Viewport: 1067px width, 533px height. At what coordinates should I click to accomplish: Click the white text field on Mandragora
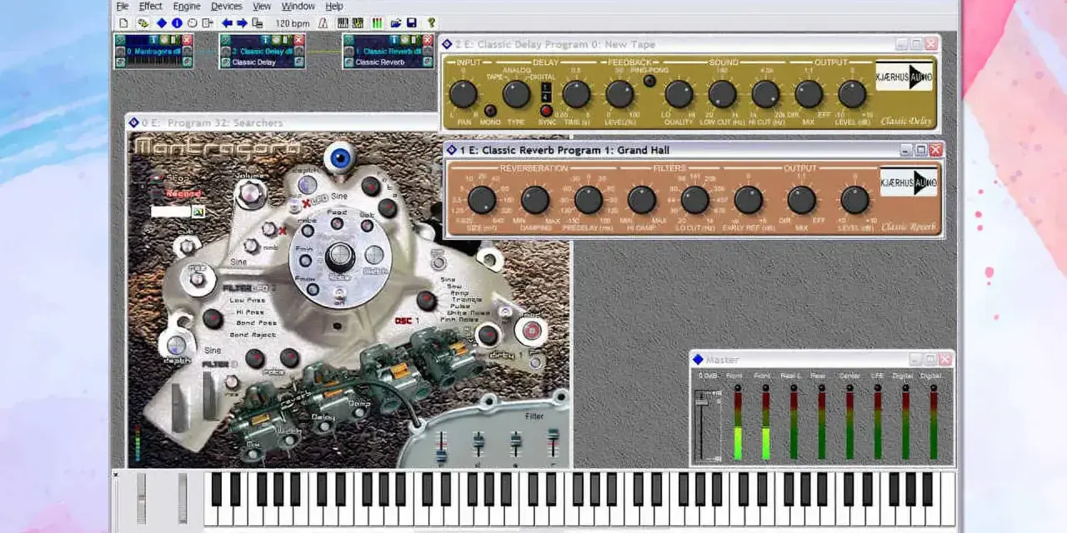tap(171, 211)
